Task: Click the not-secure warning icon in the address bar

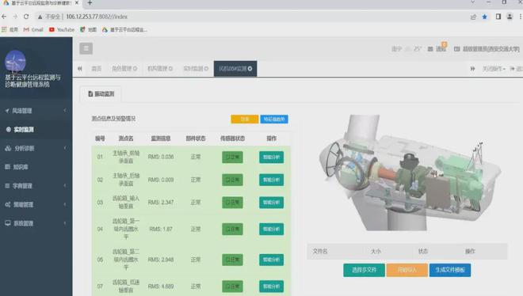Action: [x=40, y=17]
